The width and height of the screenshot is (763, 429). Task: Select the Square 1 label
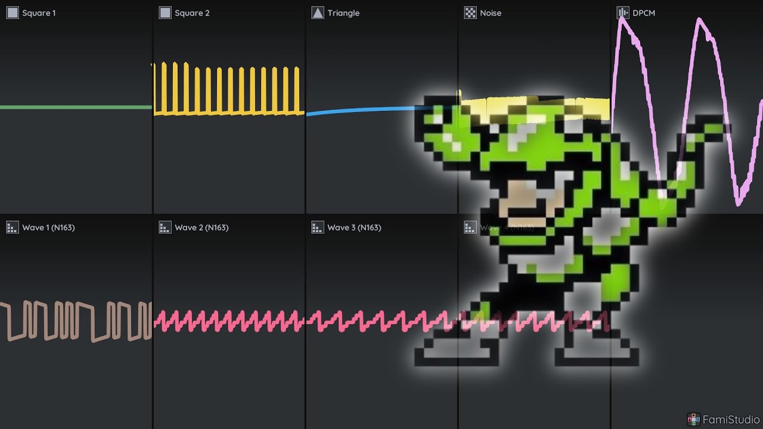(x=39, y=13)
